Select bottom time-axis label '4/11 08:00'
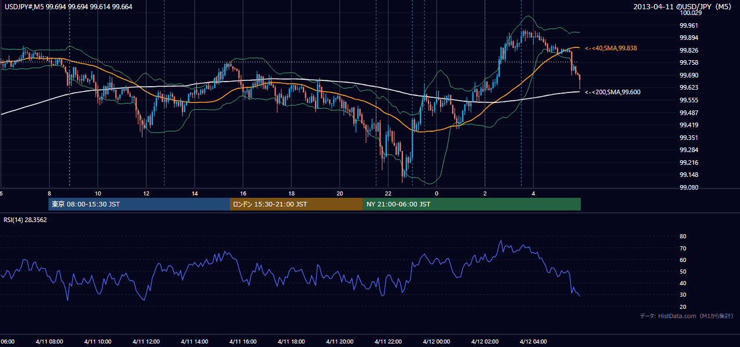Screen dimensions: 740x347 click(x=49, y=341)
